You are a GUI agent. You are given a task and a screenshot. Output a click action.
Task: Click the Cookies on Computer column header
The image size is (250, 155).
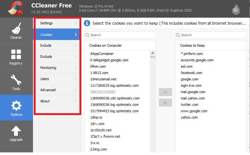pos(120,46)
